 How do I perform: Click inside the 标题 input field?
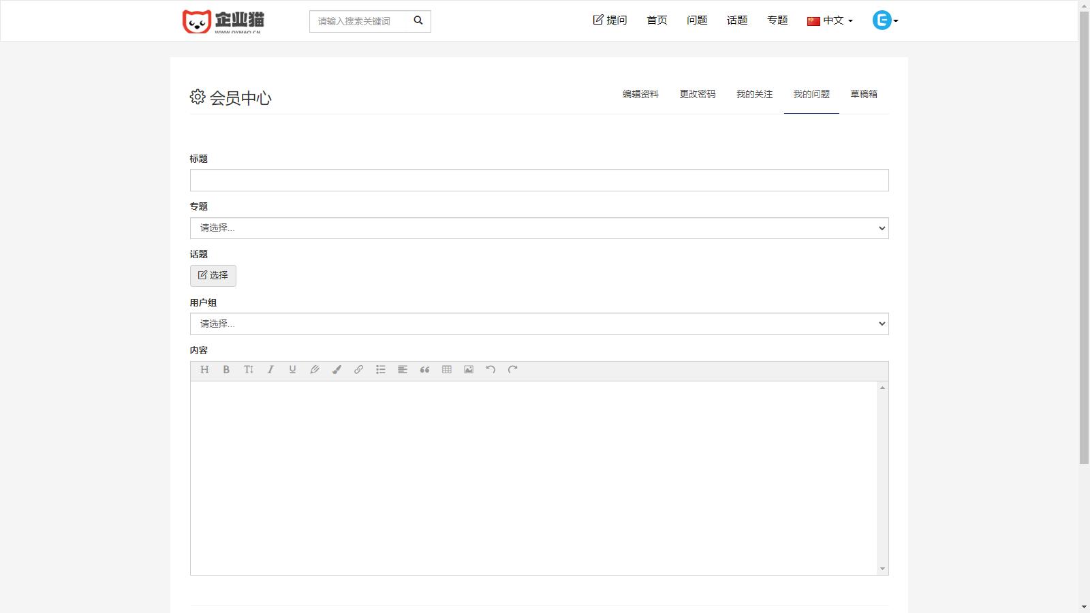pos(539,180)
